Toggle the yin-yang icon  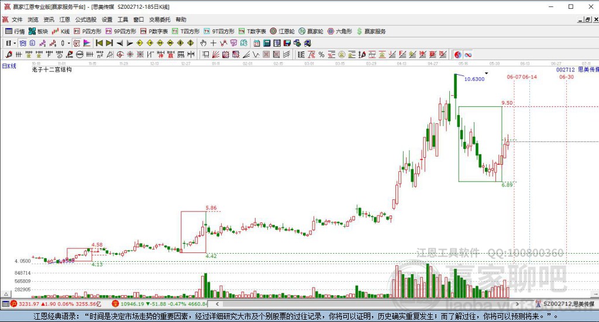(457, 54)
